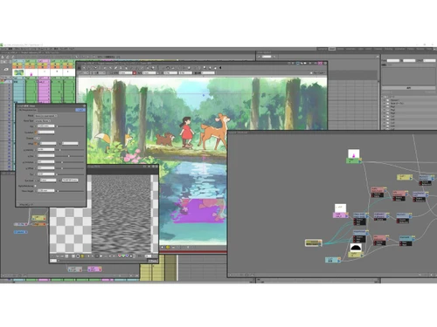
Task: Toggle the Alpha Rendering checkbox
Action: point(35,186)
